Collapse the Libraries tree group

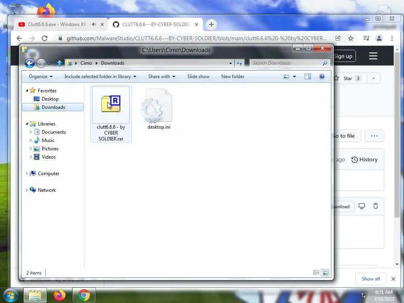(27, 123)
